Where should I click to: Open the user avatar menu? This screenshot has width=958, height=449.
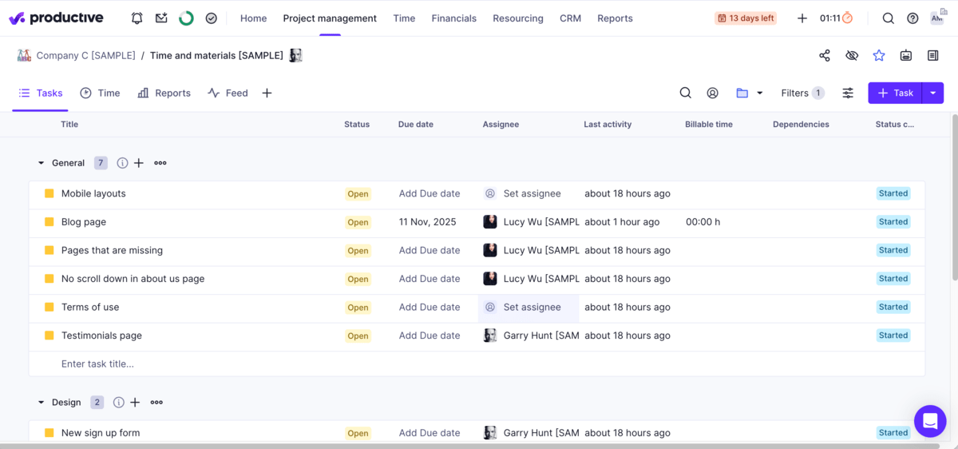pos(937,18)
